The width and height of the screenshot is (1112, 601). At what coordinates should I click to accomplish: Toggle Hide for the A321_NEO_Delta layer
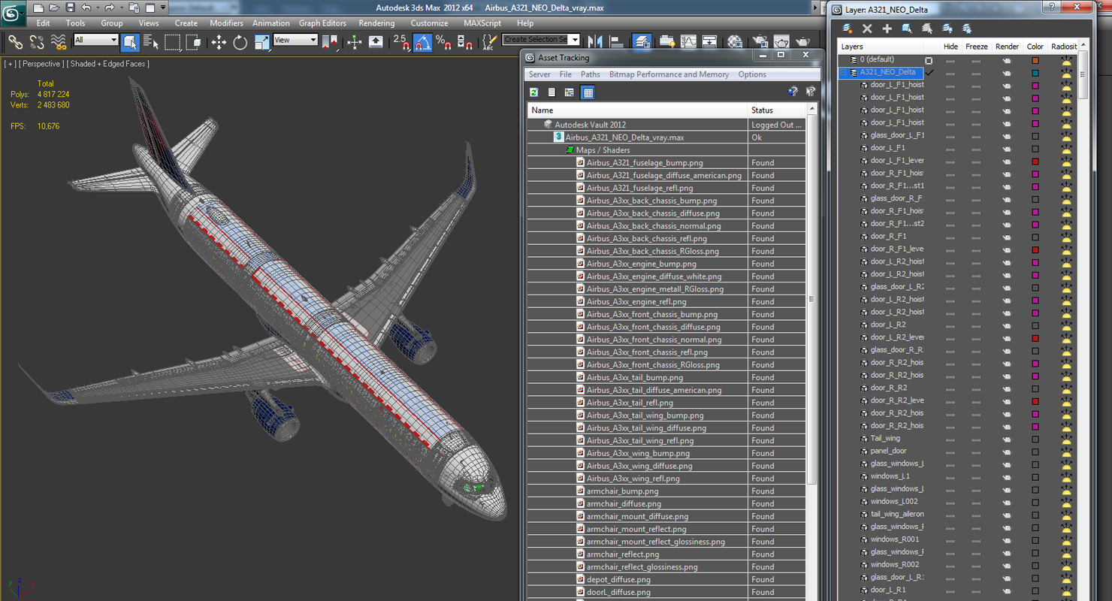[950, 73]
